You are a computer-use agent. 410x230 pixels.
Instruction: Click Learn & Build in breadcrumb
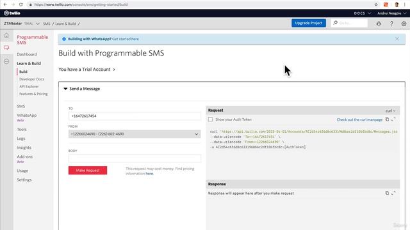pos(65,24)
